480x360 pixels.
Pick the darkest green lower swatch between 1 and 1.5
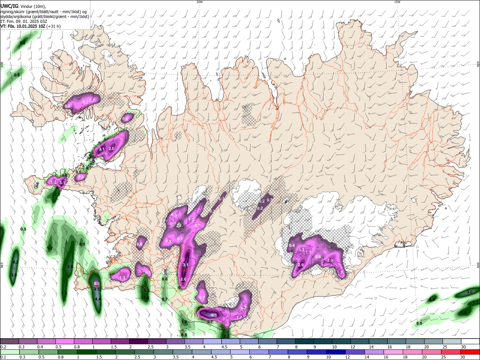(x=87, y=352)
